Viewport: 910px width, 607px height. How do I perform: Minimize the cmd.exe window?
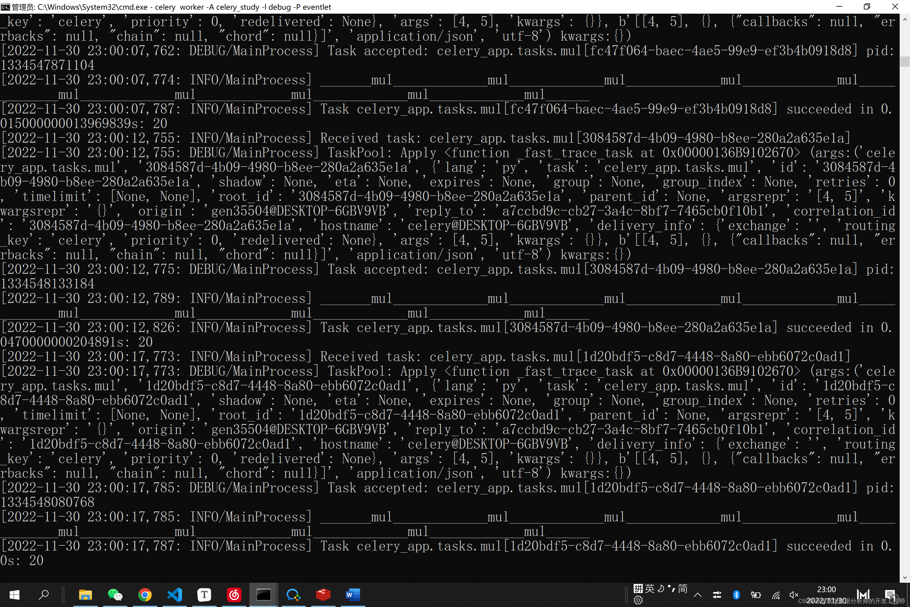839,7
